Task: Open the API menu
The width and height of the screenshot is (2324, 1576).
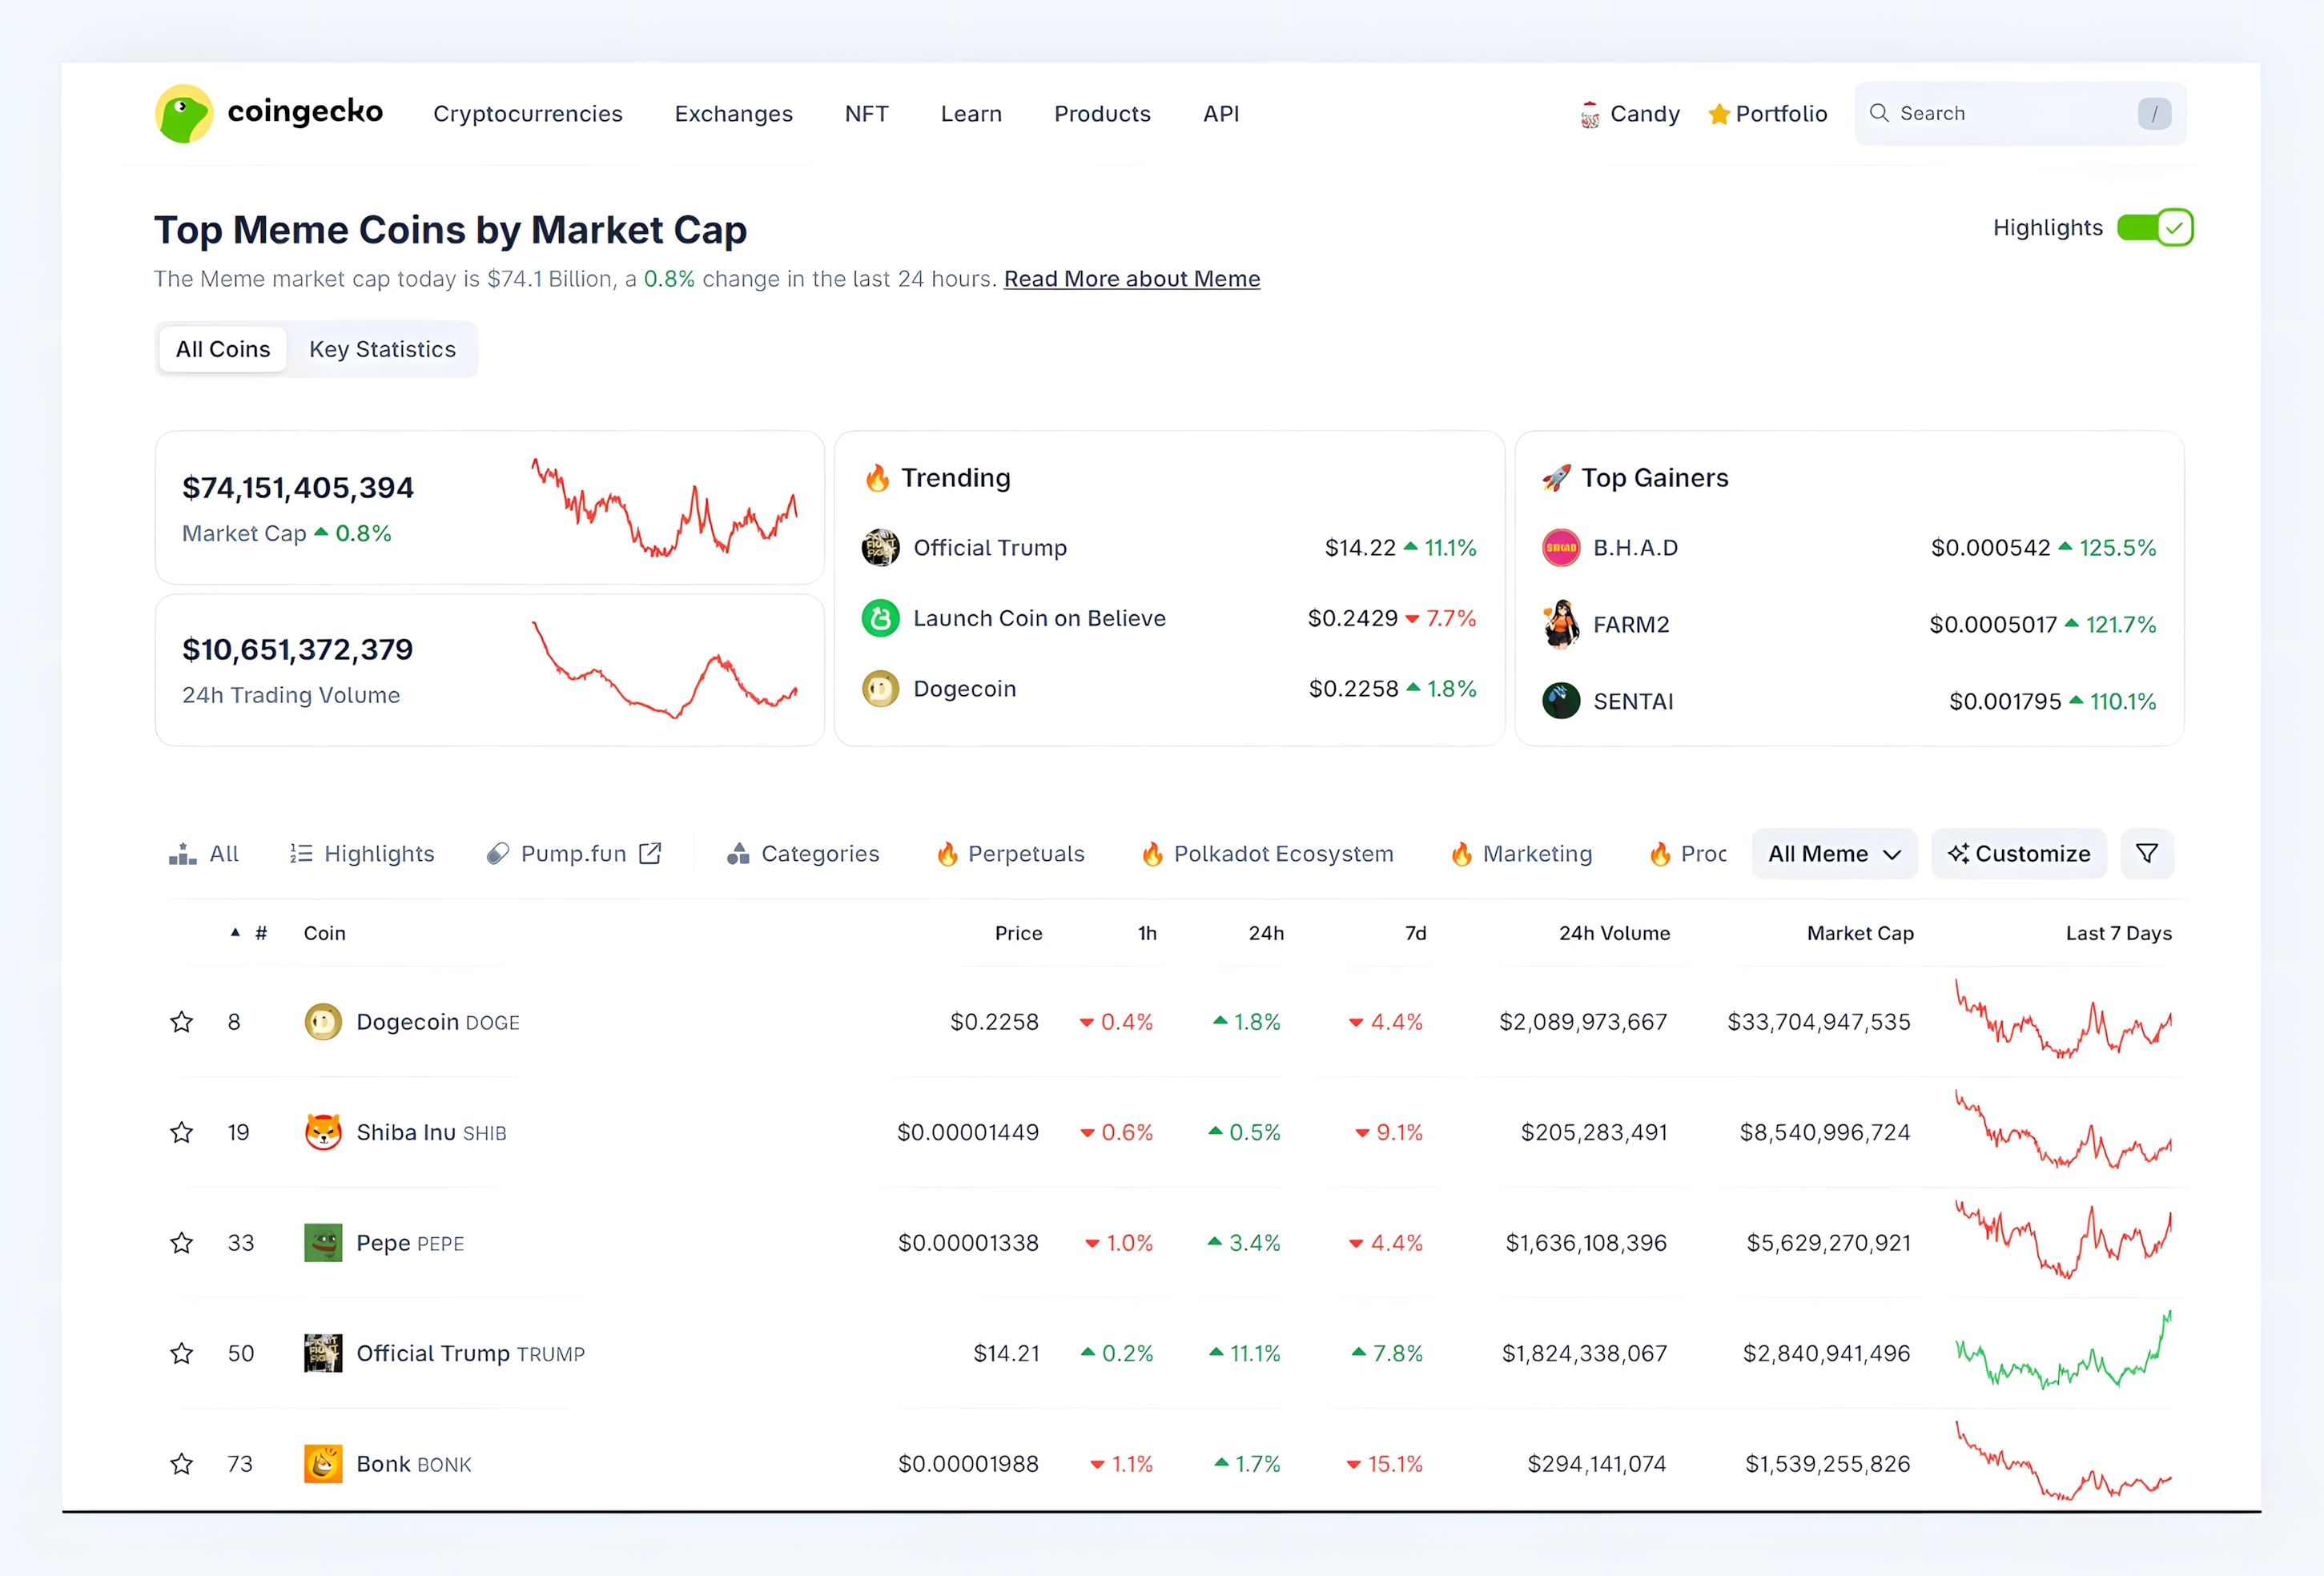Action: click(x=1221, y=114)
